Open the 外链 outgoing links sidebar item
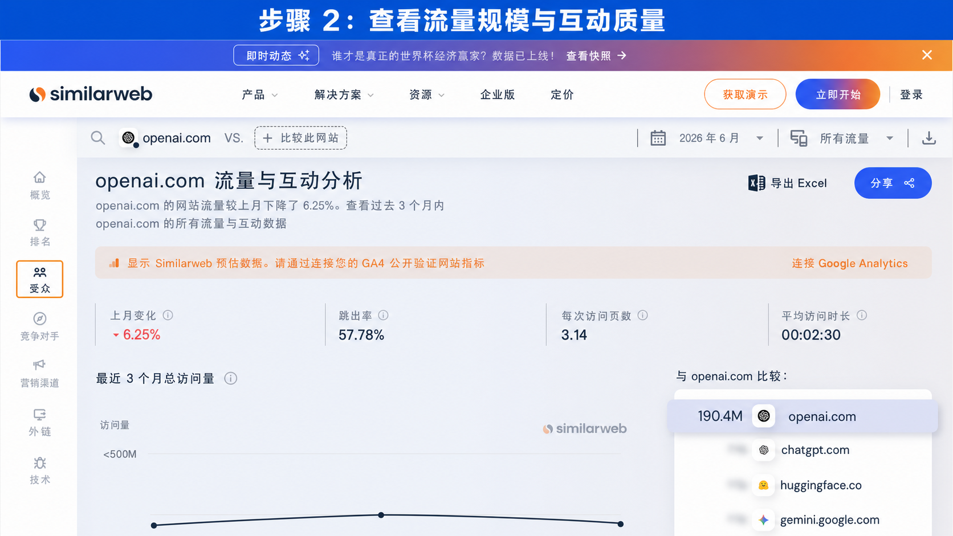 (x=39, y=422)
